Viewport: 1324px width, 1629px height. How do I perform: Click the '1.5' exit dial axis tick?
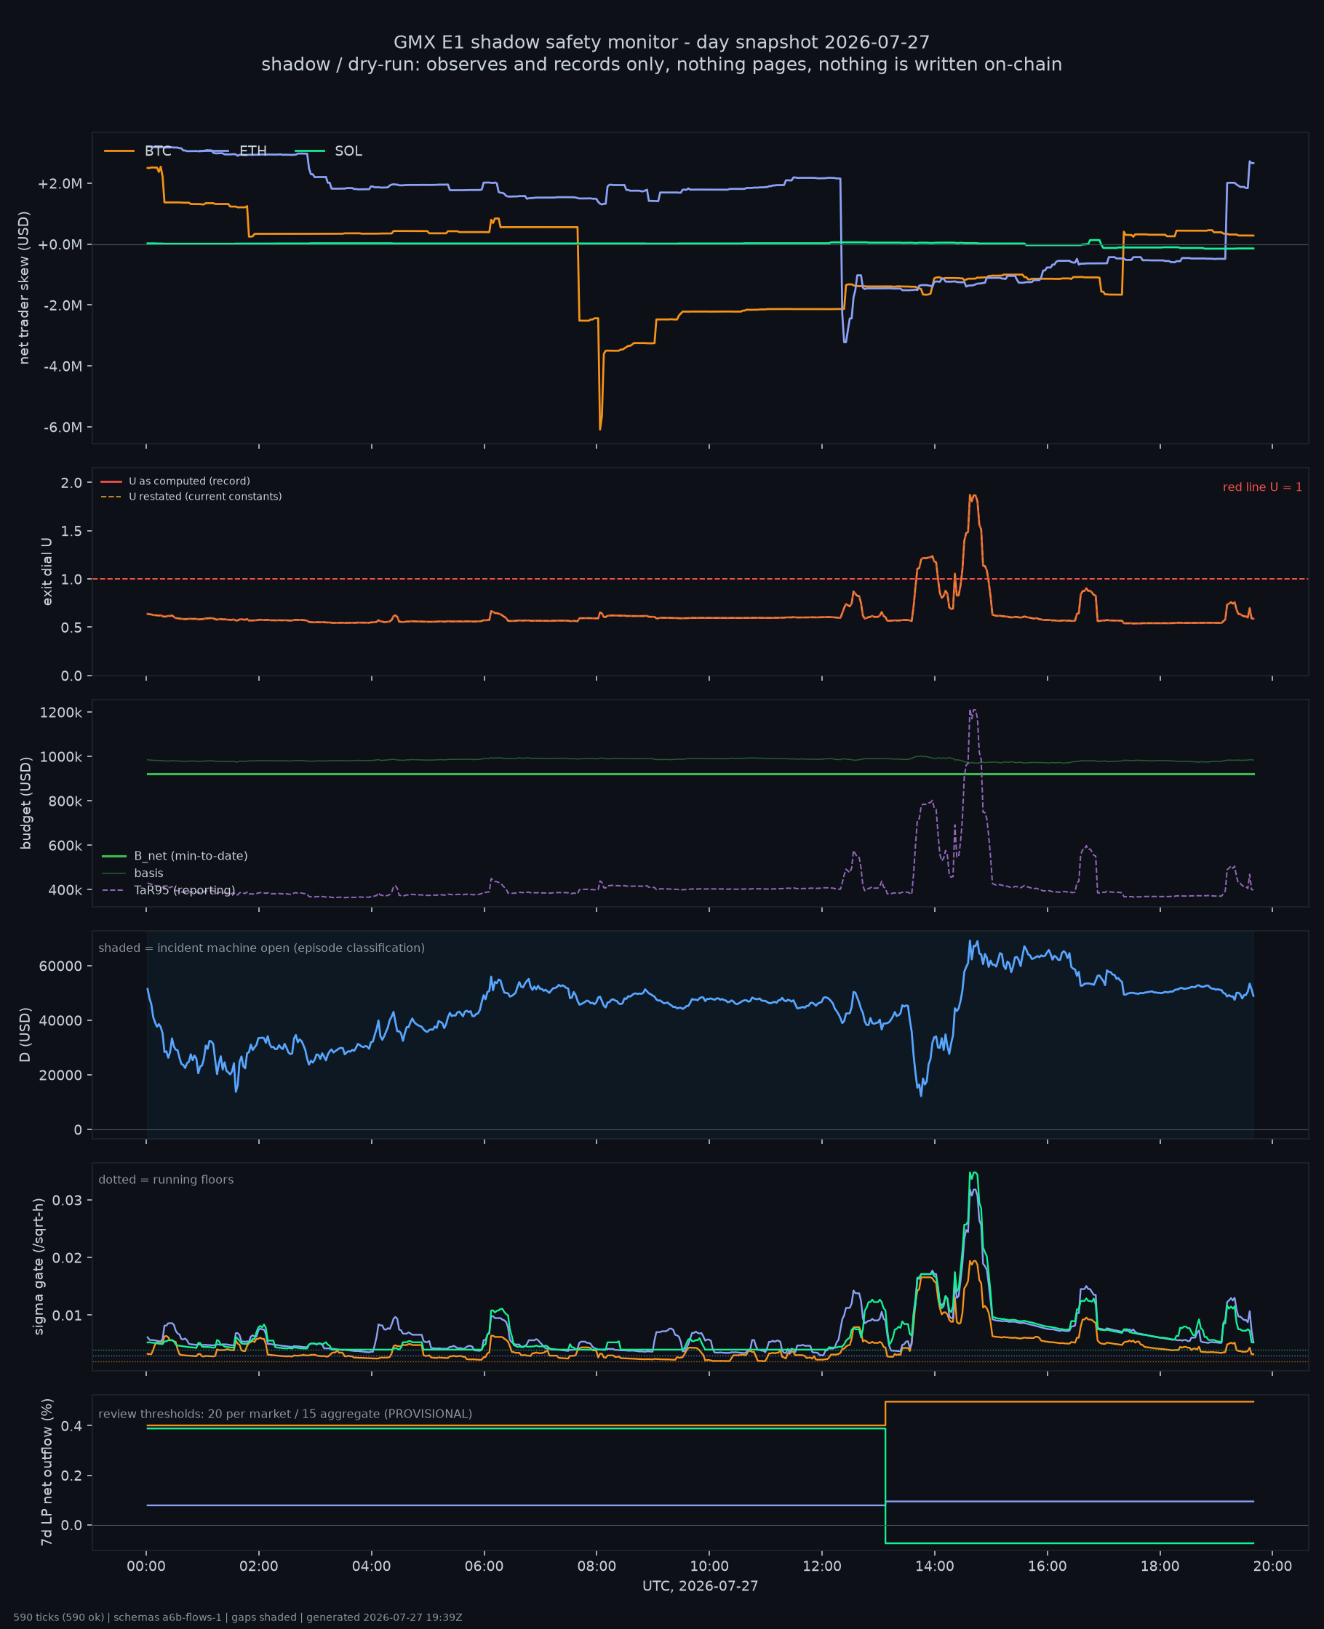(x=72, y=531)
